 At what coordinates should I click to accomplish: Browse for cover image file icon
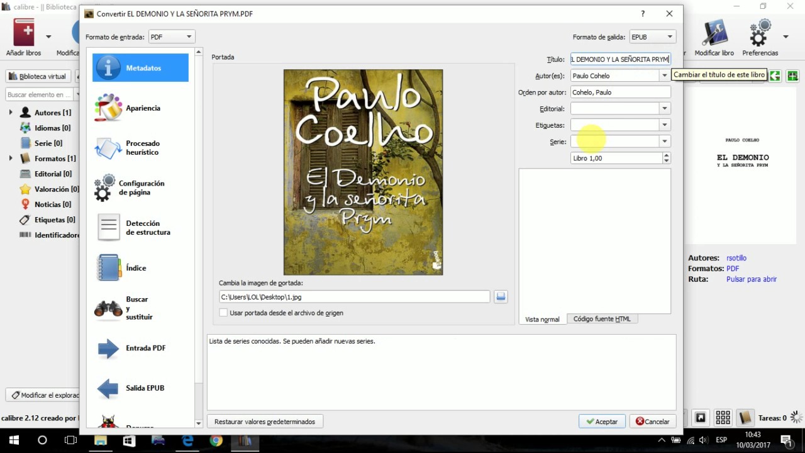pos(501,296)
